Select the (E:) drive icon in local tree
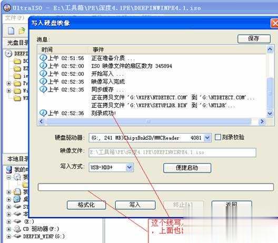Screen dimensions: 278x243 click(x=17, y=221)
